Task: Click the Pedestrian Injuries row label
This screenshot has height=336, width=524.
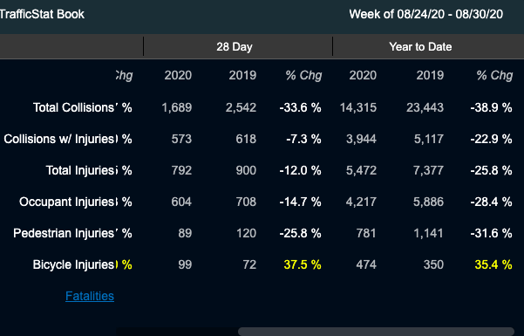Action: click(64, 233)
